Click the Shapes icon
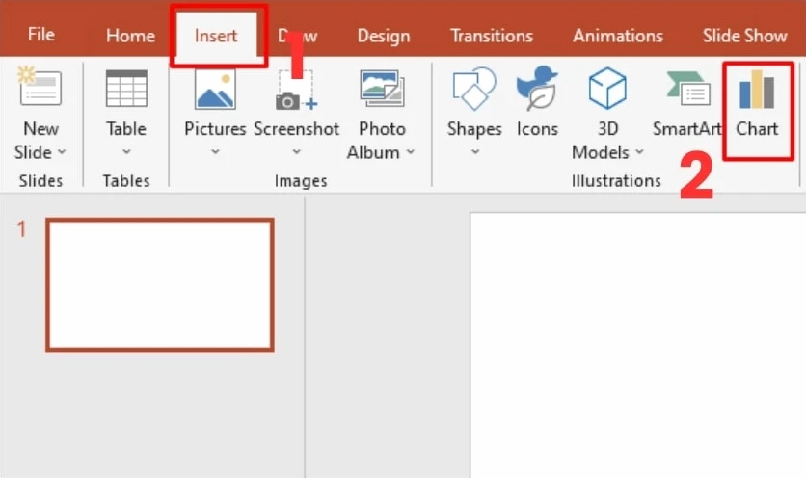The width and height of the screenshot is (806, 478). (474, 89)
